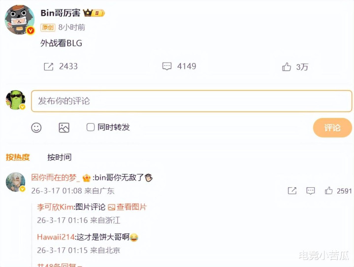Image resolution: width=354 pixels, height=267 pixels.
Task: Sort comments by 按热度
Action: click(18, 157)
